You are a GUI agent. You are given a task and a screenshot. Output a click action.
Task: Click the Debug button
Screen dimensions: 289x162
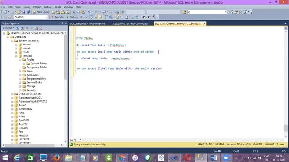click(72, 17)
